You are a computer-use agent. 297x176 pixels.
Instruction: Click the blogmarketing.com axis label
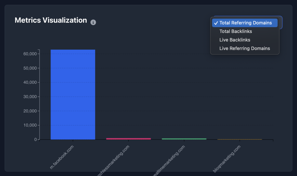[227, 158]
